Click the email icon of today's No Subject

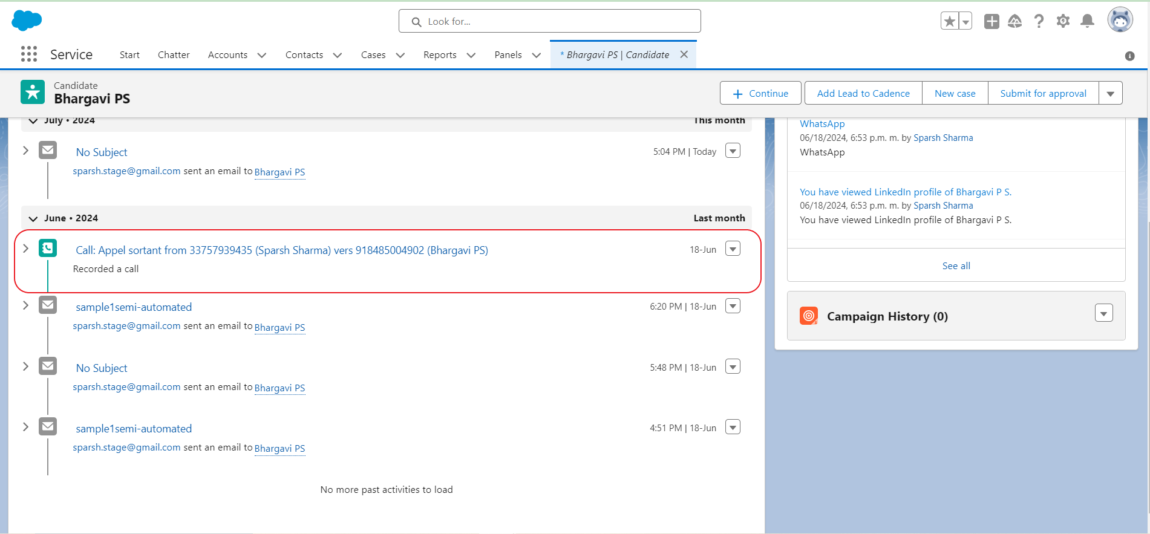coord(48,150)
